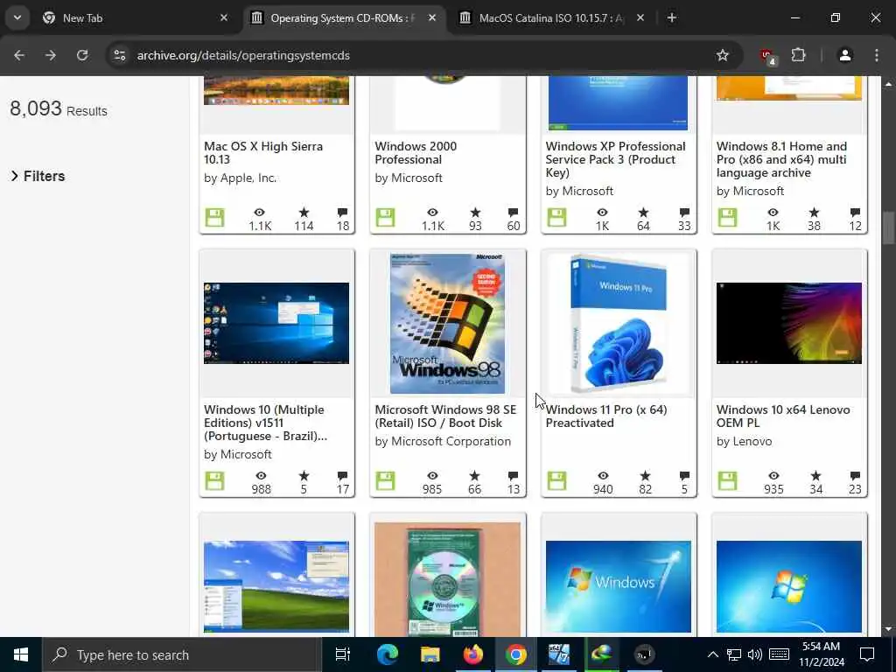Open Microsoft Windows 98 SE Retail ISO item
The width and height of the screenshot is (896, 672).
point(445,416)
